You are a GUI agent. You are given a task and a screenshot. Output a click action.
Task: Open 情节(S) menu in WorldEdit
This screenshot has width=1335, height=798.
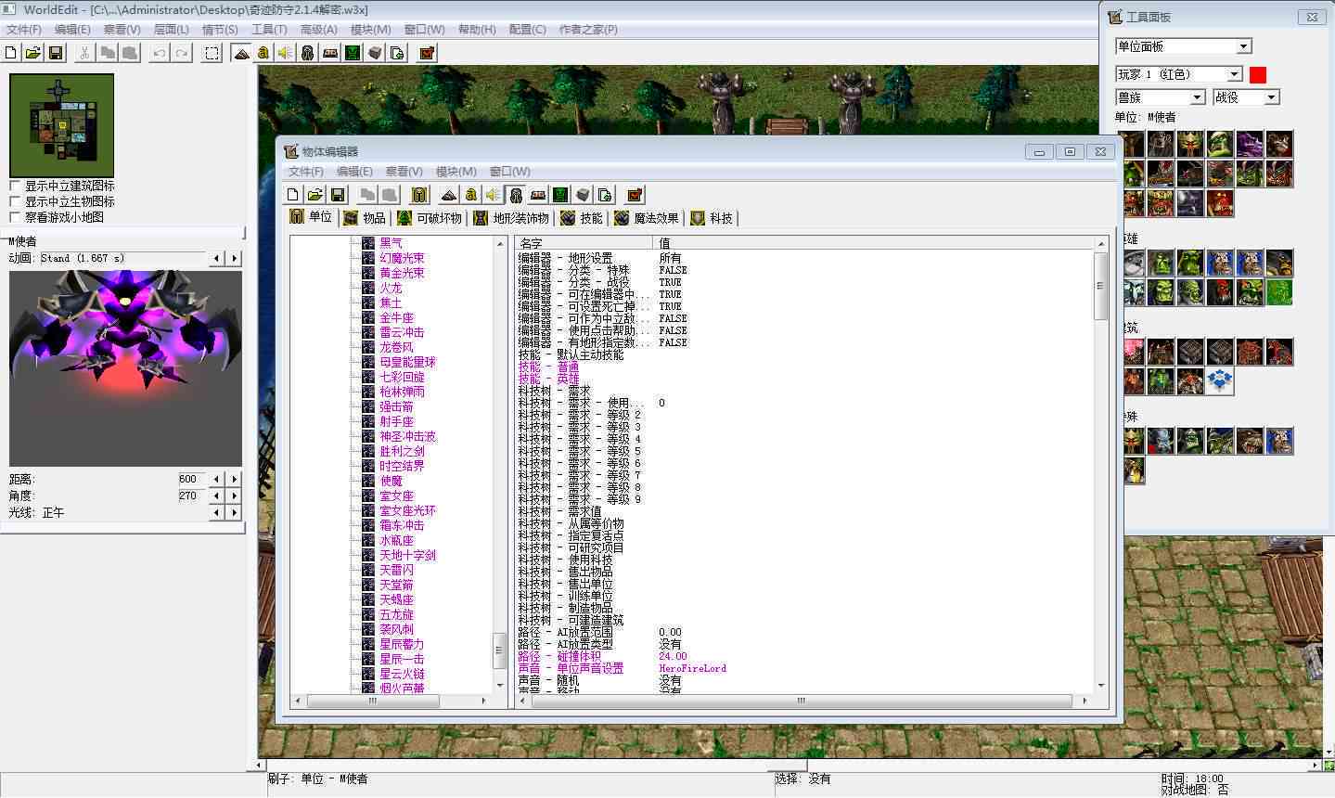click(220, 30)
